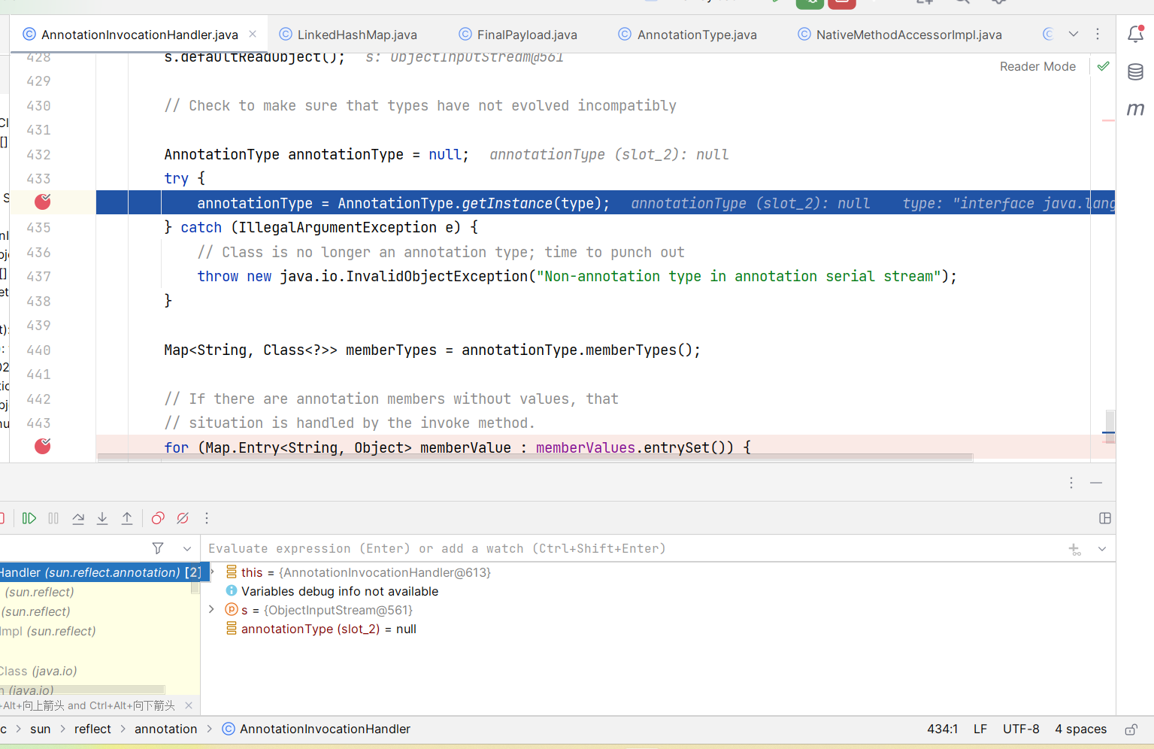Click the Step Over icon
The height and width of the screenshot is (749, 1154).
[78, 518]
